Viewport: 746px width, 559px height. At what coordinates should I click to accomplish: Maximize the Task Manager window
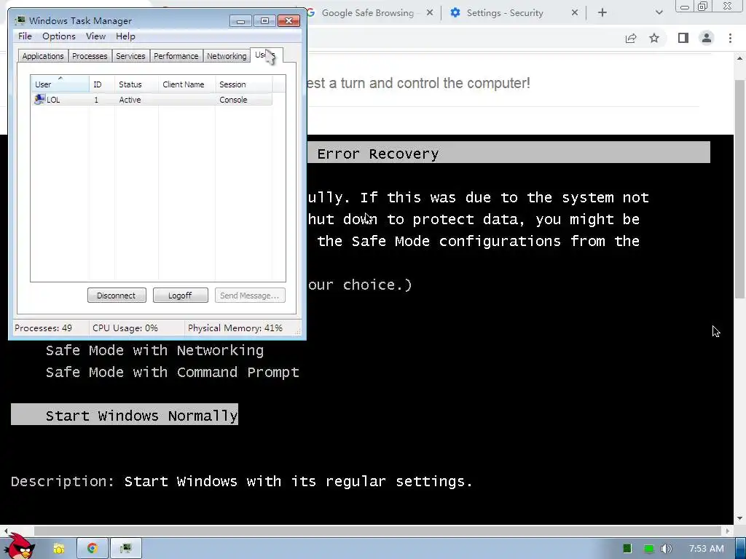(264, 21)
